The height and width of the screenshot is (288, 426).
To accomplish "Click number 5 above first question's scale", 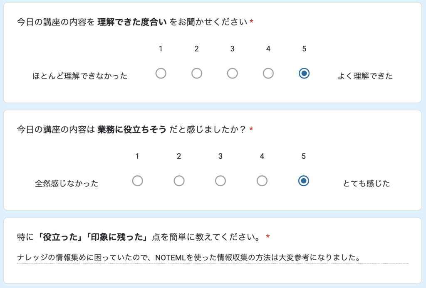I will [304, 49].
